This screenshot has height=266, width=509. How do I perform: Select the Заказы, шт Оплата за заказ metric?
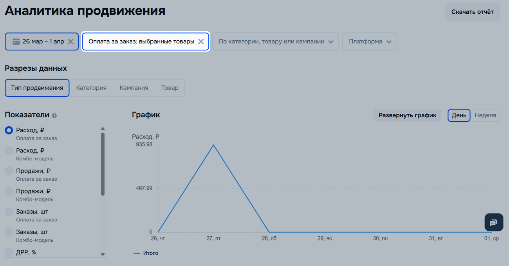[x=9, y=212]
